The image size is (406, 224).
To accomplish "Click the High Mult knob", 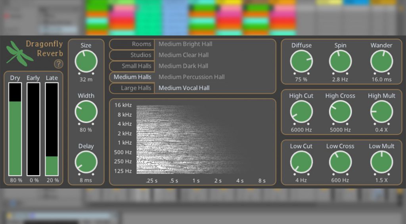I will coord(382,112).
